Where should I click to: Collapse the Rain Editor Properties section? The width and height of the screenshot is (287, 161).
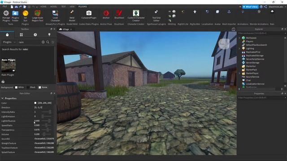click(3, 98)
